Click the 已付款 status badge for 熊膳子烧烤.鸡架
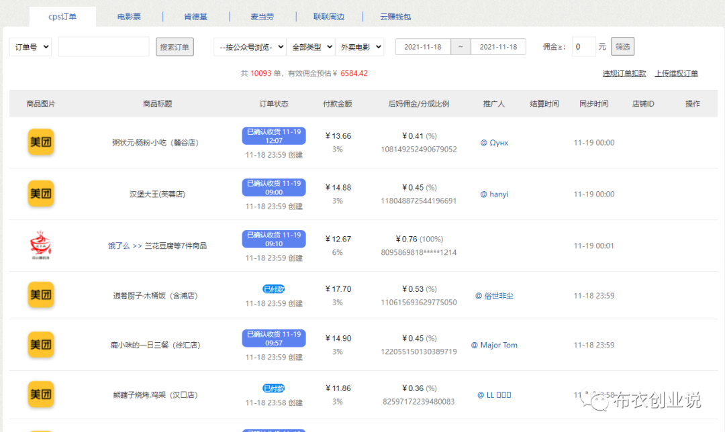This screenshot has width=725, height=432. (x=273, y=388)
